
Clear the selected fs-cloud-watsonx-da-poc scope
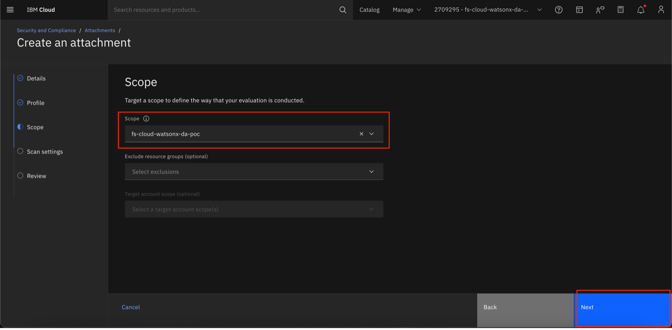[361, 134]
